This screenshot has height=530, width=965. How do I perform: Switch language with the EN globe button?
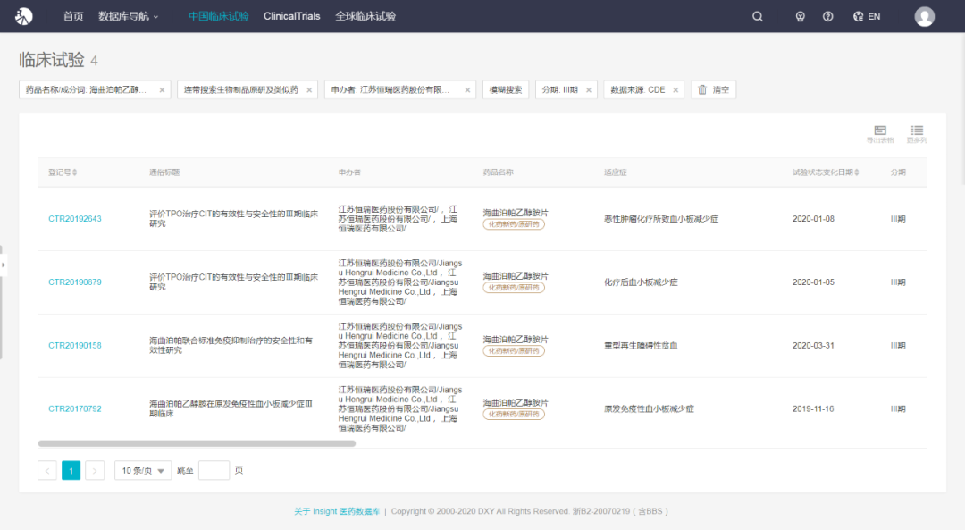867,17
